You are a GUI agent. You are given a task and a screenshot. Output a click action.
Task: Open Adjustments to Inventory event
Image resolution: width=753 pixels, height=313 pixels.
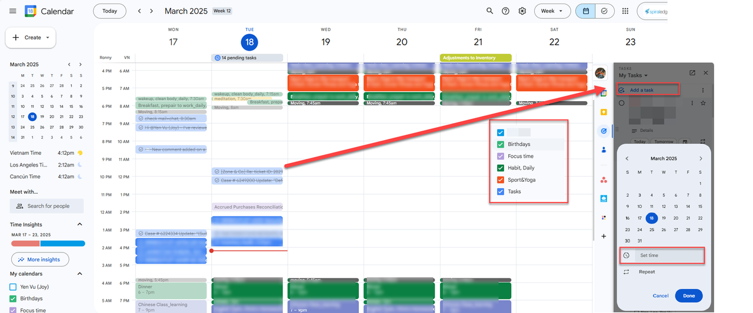click(475, 58)
